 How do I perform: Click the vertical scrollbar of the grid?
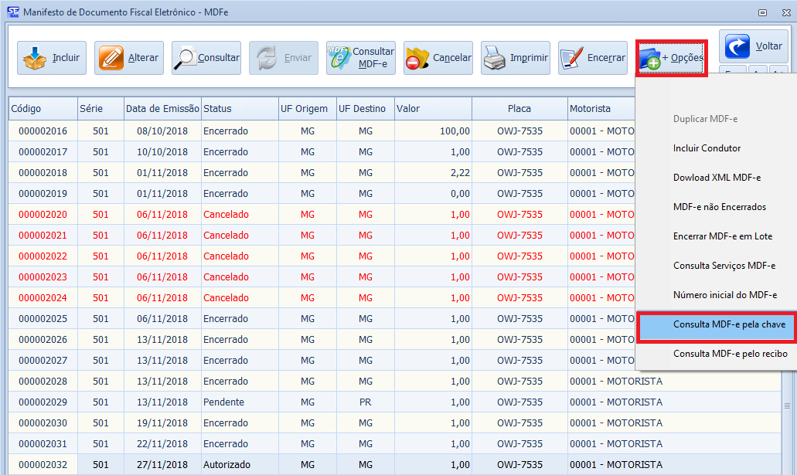coord(788,405)
